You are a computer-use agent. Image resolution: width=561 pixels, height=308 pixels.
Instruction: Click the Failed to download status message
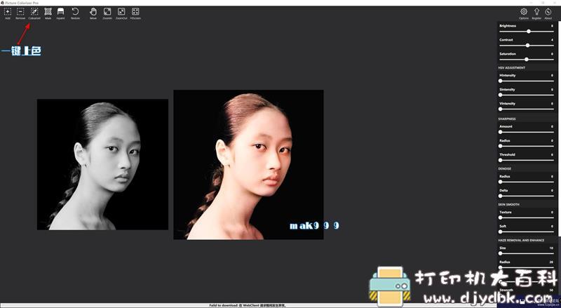(x=248, y=305)
